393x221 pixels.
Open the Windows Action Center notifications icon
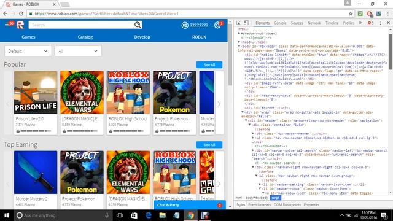[384, 215]
